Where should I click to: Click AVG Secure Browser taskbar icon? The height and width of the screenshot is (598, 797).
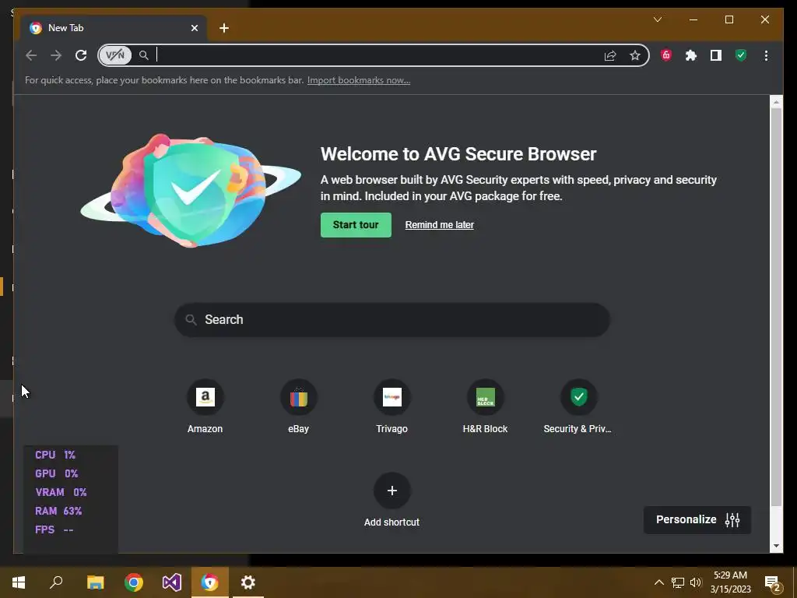[x=209, y=582]
